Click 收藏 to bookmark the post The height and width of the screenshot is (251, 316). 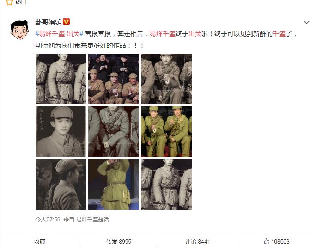pos(40,242)
